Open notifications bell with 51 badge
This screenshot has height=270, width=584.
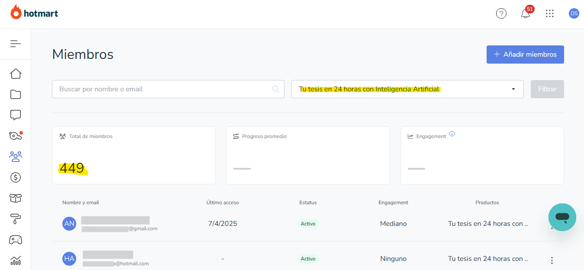click(526, 13)
